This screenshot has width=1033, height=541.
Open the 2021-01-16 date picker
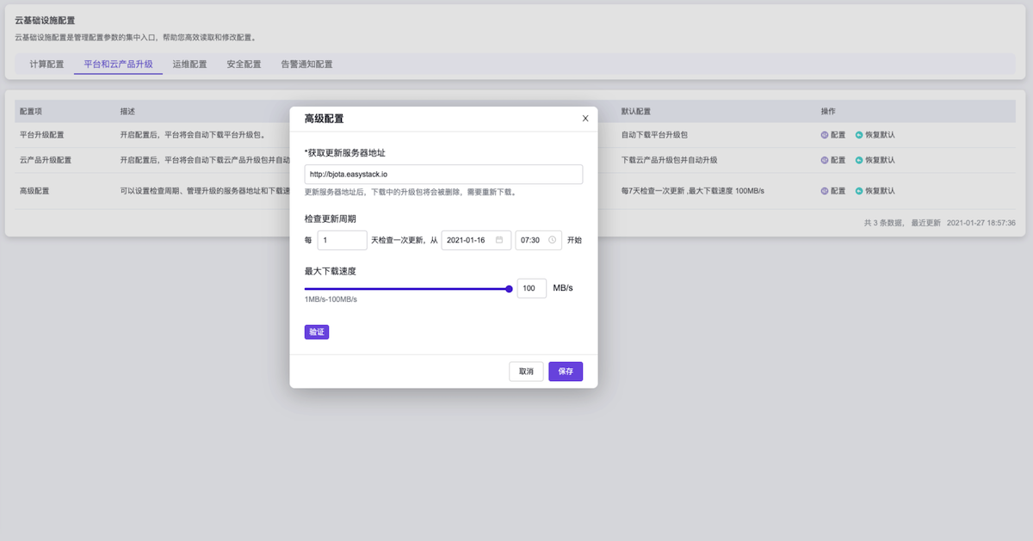click(x=469, y=240)
